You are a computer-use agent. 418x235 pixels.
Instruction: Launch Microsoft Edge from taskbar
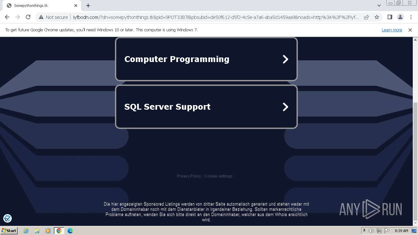pos(70,231)
